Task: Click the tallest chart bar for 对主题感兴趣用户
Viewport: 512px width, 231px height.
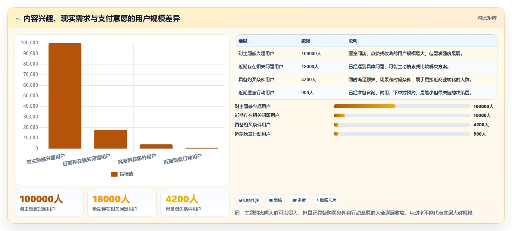Action: [65, 96]
